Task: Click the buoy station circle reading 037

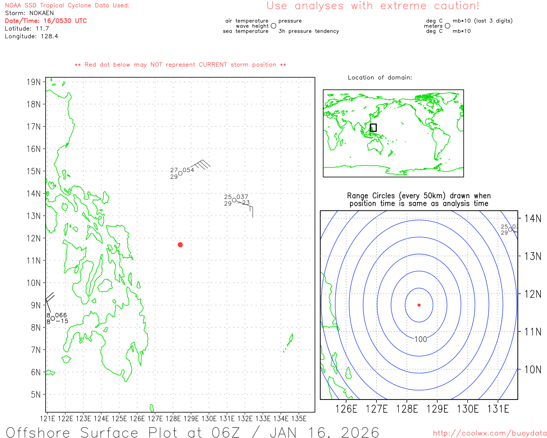Action: click(x=234, y=200)
